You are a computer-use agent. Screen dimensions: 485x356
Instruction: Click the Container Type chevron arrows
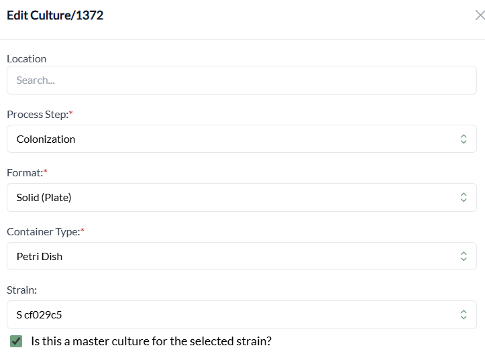point(463,256)
